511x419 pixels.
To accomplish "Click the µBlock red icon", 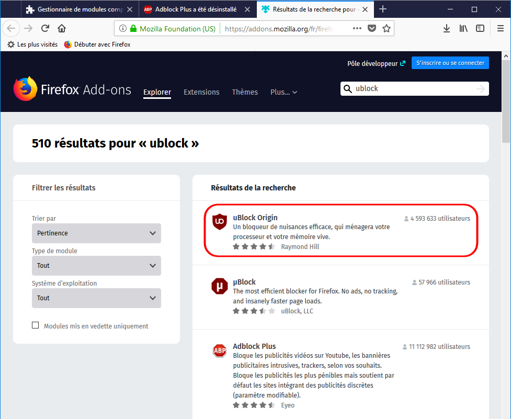I will click(220, 286).
